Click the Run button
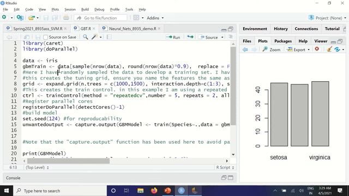This screenshot has height=196, width=349. pyautogui.click(x=173, y=37)
